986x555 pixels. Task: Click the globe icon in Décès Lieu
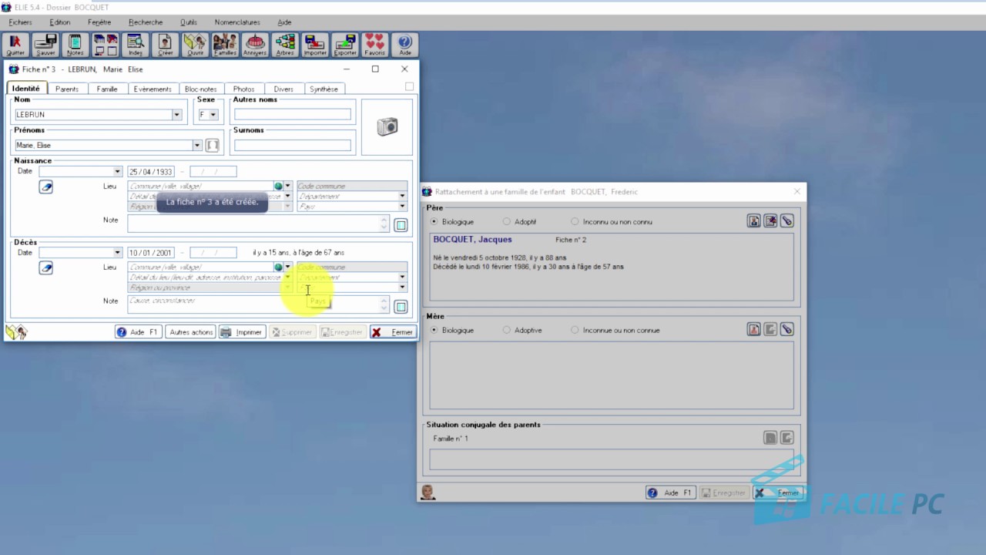(279, 267)
